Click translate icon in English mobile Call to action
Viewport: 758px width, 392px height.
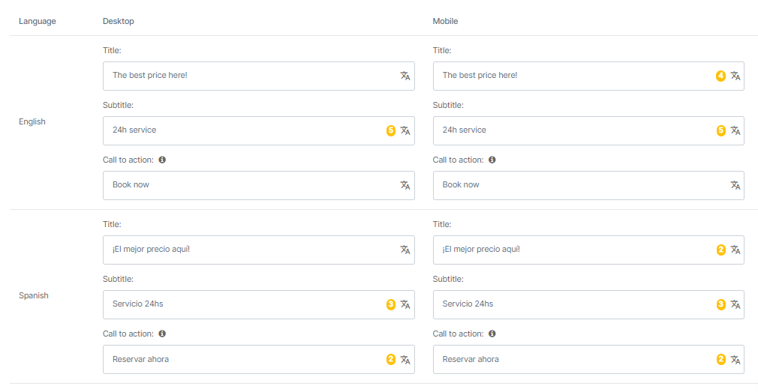tap(735, 185)
